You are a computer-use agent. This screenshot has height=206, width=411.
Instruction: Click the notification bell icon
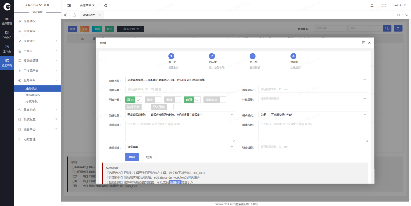[372, 5]
